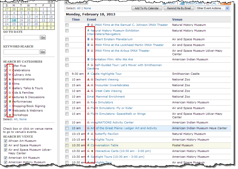The width and height of the screenshot is (238, 169).
Task: Select February 19 in the mini calendar
Action: click(21, 20)
